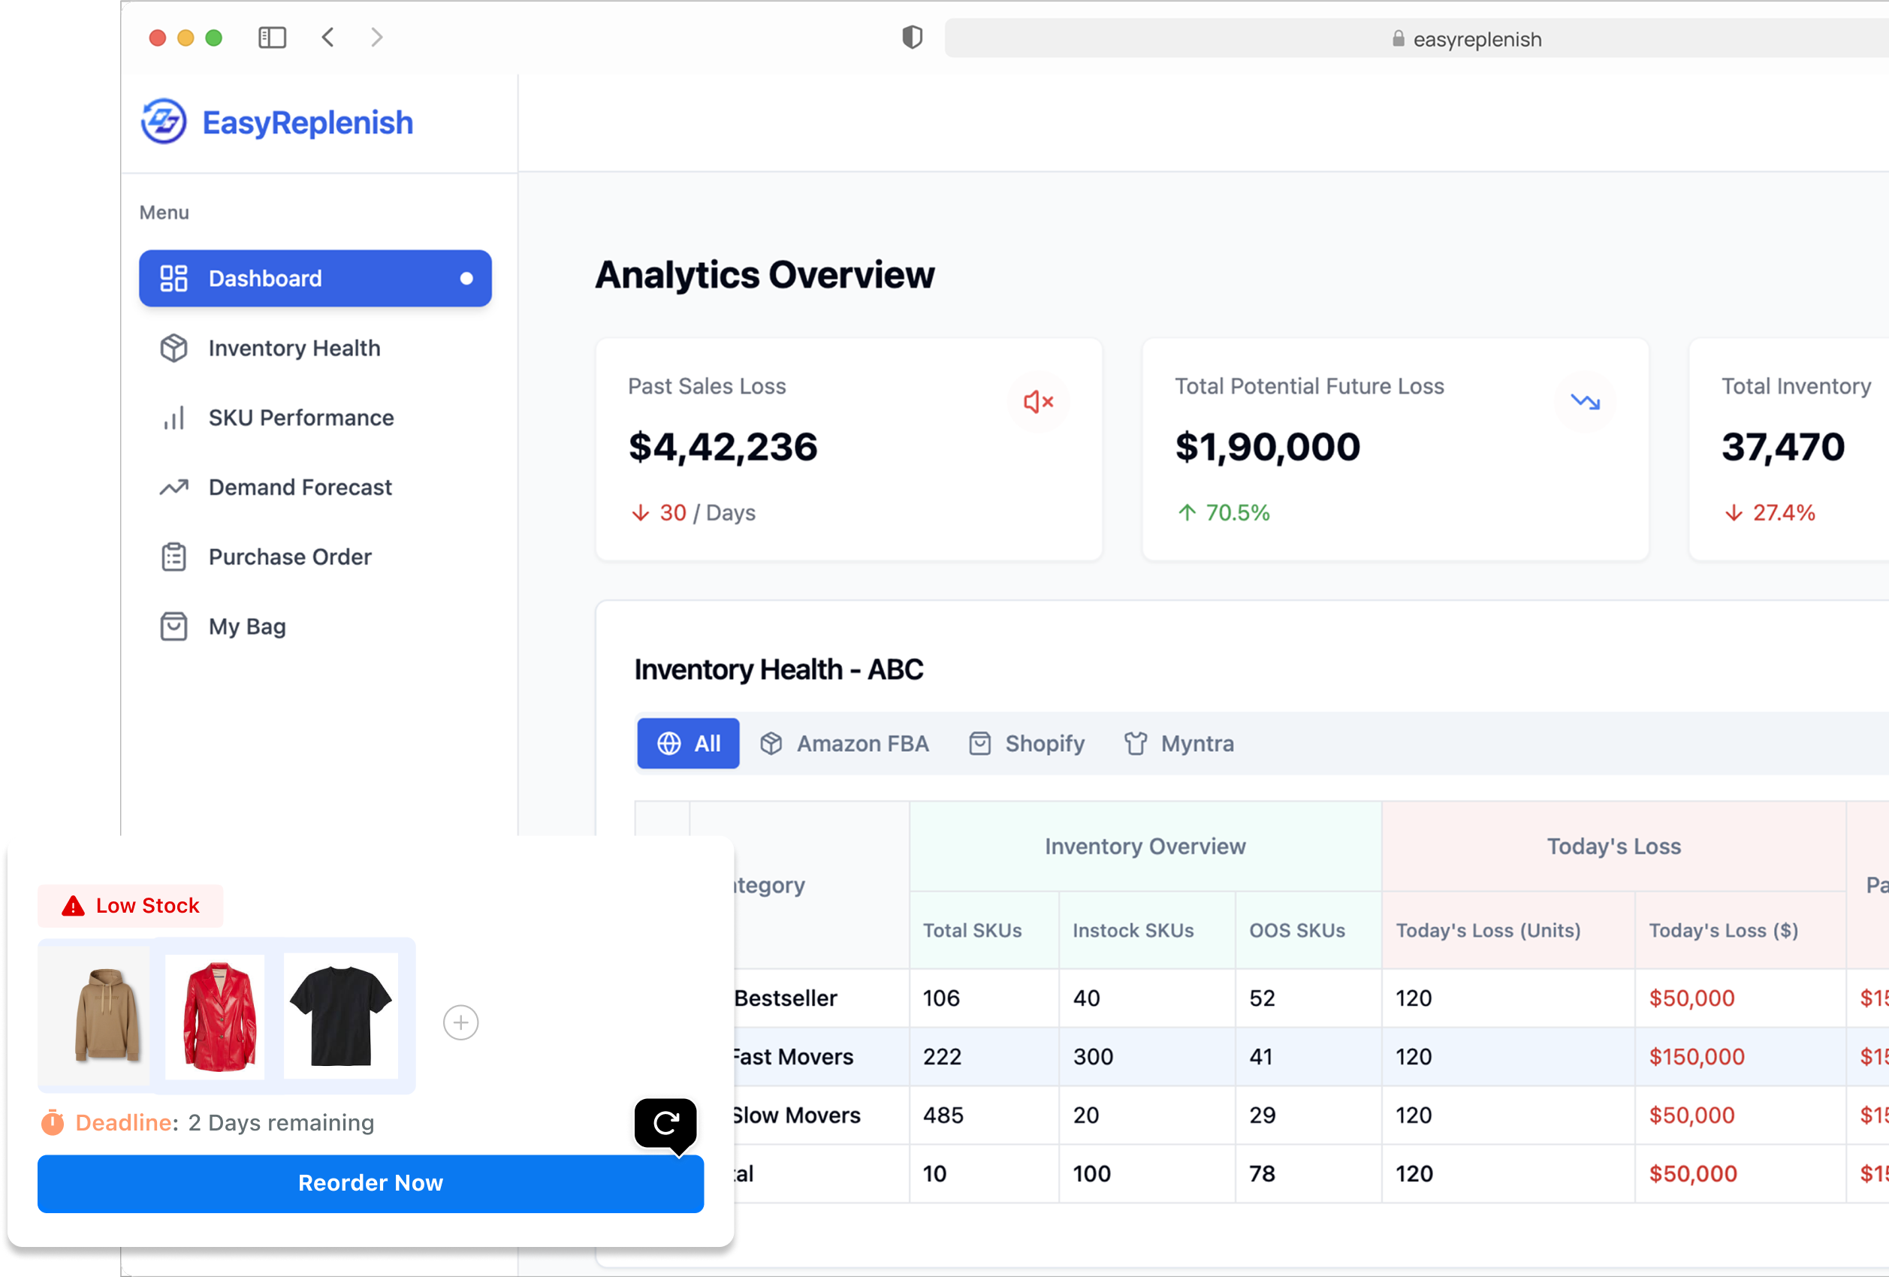Open Inventory Health in the sidebar menu

[x=294, y=349]
